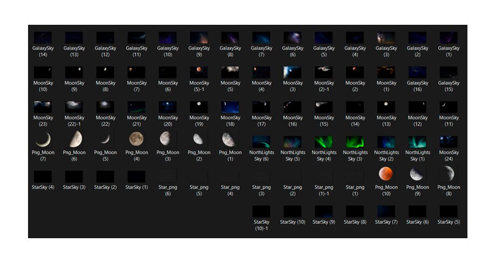Select StarSky (4) thumbnail

pyautogui.click(x=43, y=177)
